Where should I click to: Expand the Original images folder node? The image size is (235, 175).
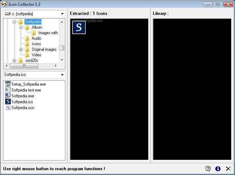pos(21,49)
